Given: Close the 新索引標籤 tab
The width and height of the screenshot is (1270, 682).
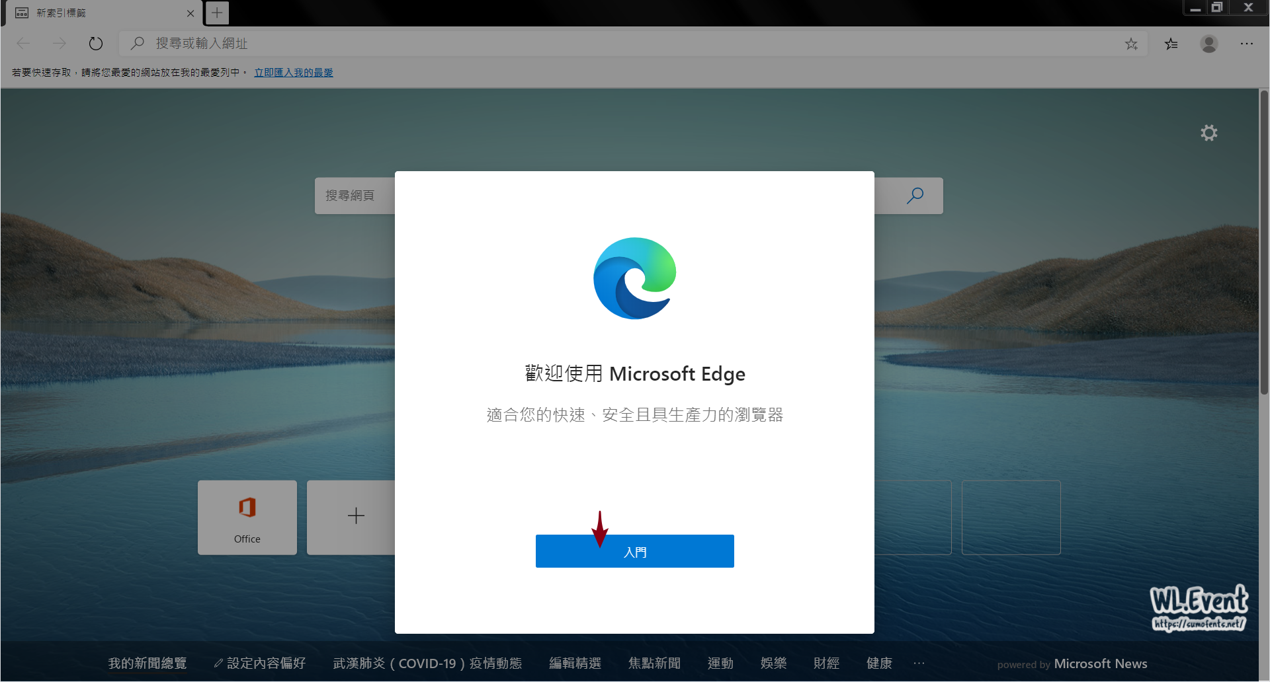Looking at the screenshot, I should 190,13.
